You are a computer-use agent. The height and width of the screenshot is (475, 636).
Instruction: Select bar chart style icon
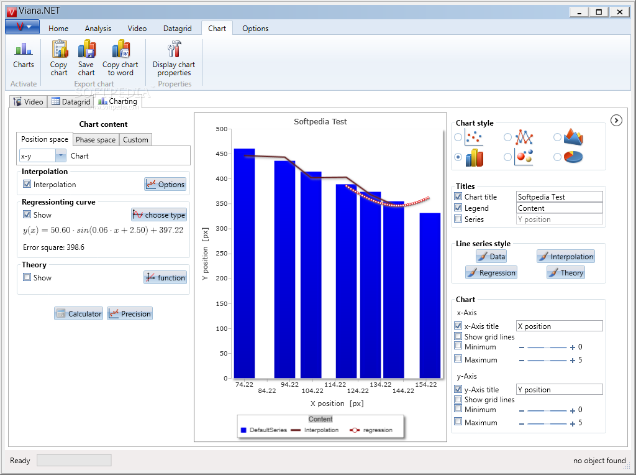(x=474, y=157)
